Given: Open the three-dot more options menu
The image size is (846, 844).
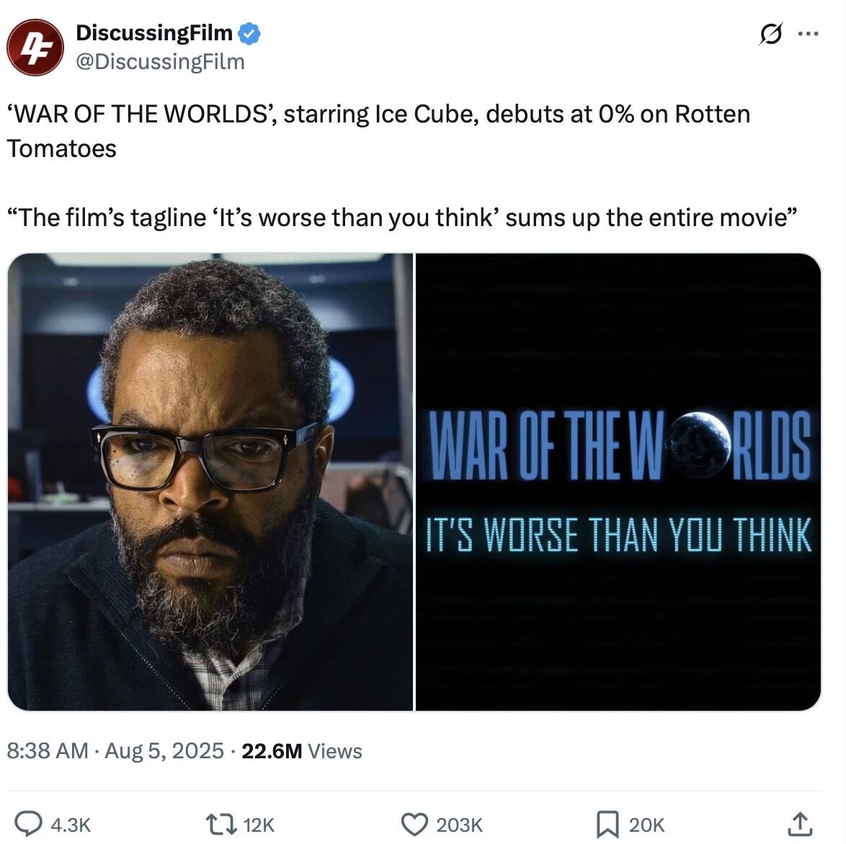Looking at the screenshot, I should click(x=808, y=34).
